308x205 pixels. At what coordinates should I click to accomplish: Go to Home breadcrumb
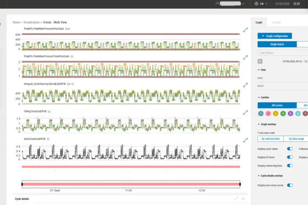pyautogui.click(x=16, y=22)
